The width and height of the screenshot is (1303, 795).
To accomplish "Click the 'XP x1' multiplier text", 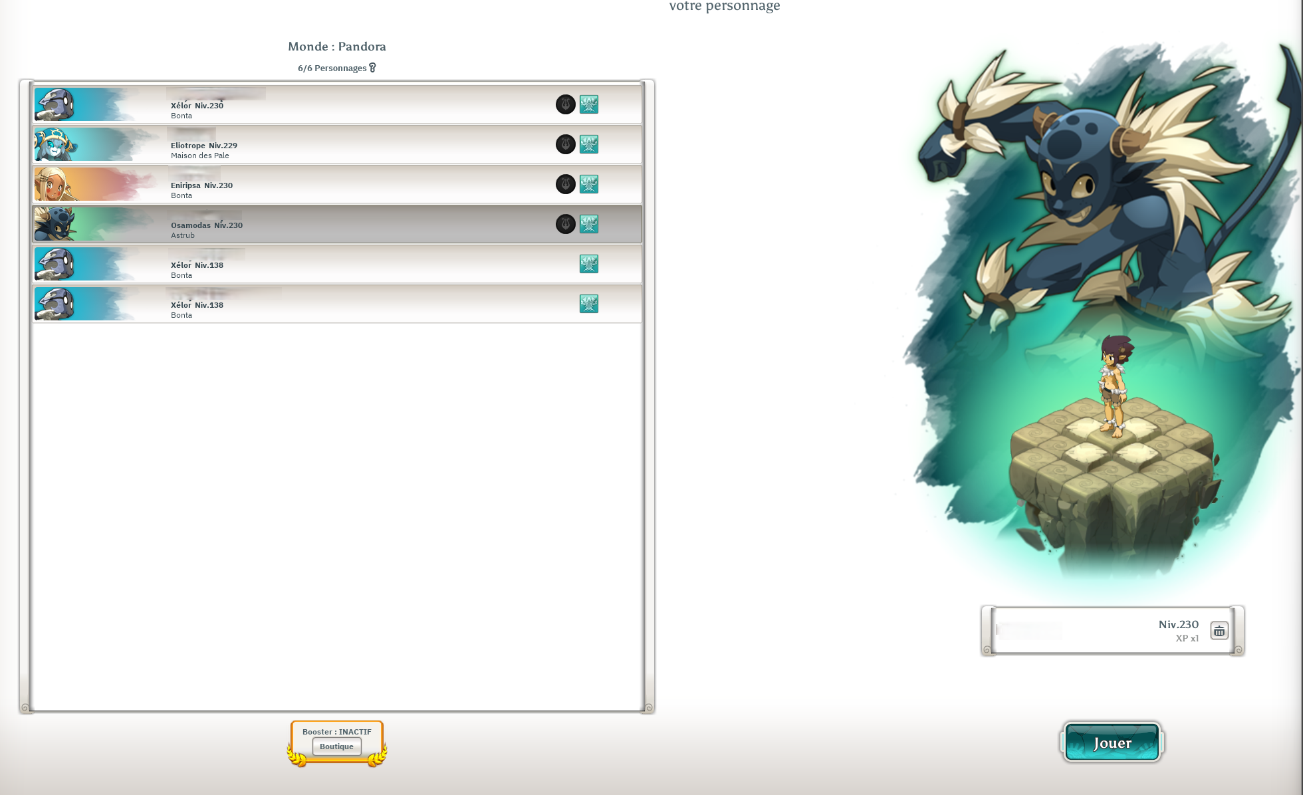I will click(1187, 638).
